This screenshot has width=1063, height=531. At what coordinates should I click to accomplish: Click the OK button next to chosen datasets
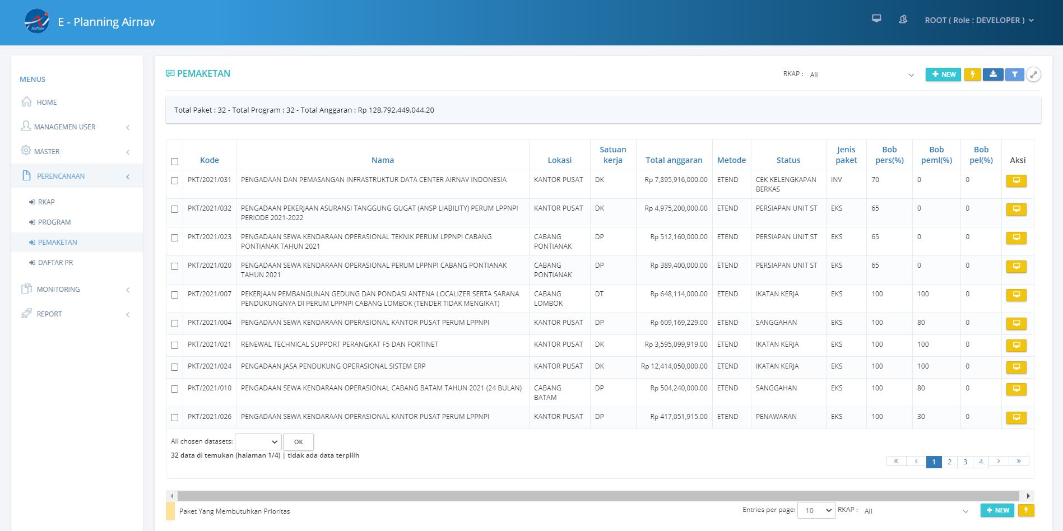(298, 442)
